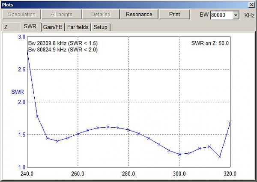Click the Plots title bar
This screenshot has height=182, width=257.
pyautogui.click(x=125, y=5)
